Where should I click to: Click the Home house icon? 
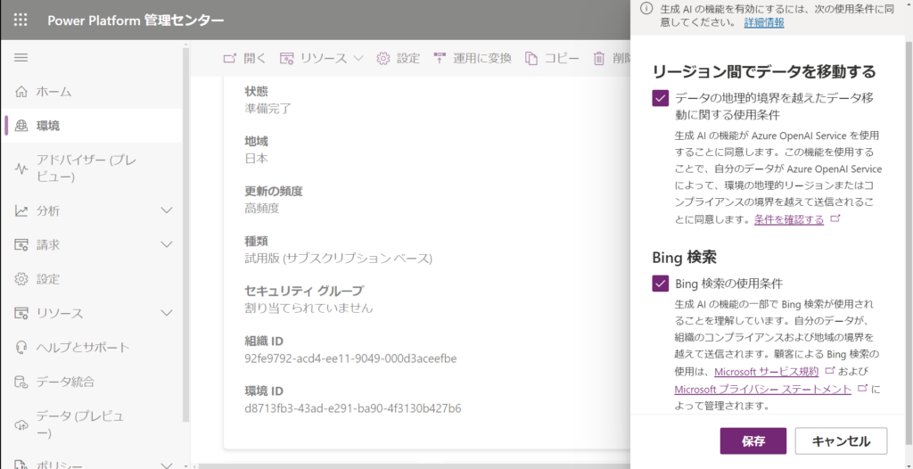click(21, 92)
